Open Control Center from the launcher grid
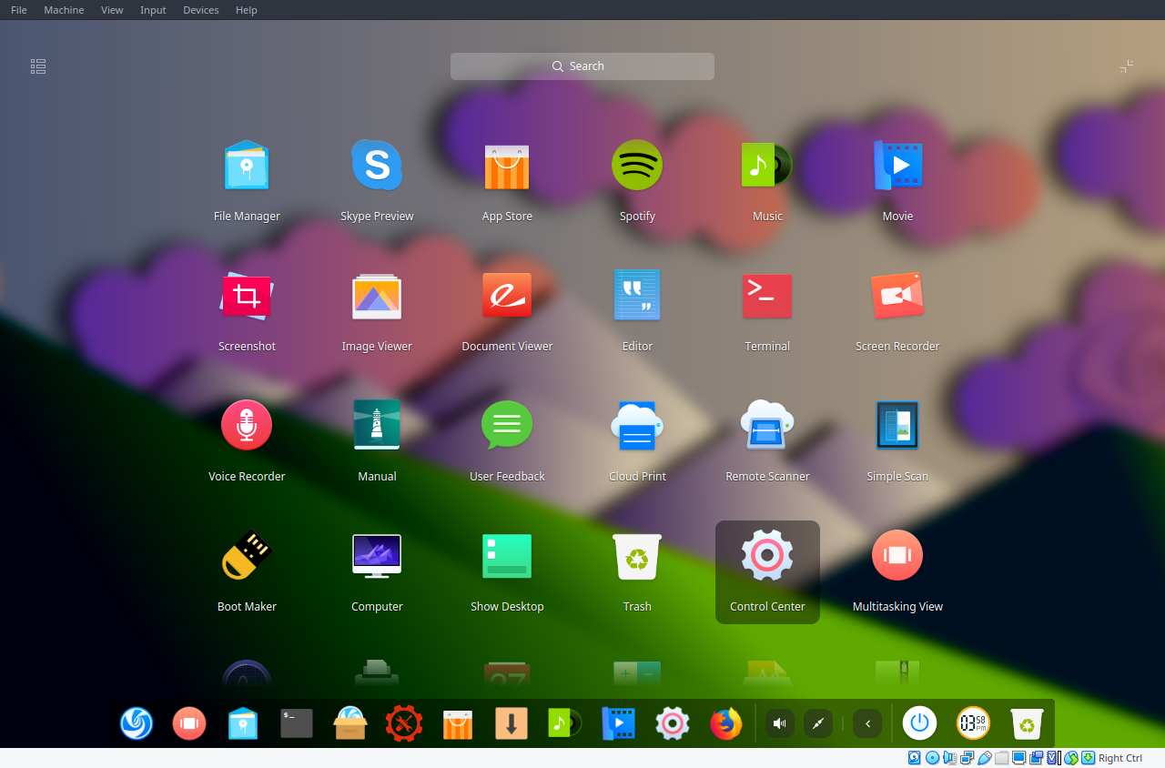The height and width of the screenshot is (768, 1165). [x=767, y=555]
